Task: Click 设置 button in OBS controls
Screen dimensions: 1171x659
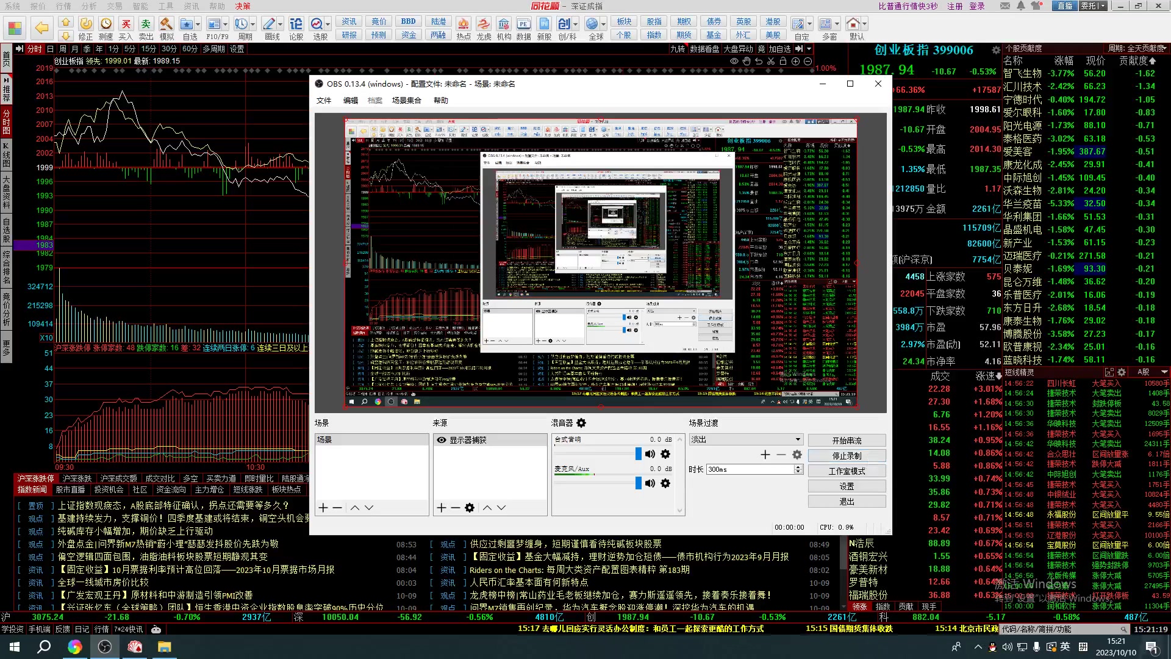Action: pyautogui.click(x=847, y=486)
